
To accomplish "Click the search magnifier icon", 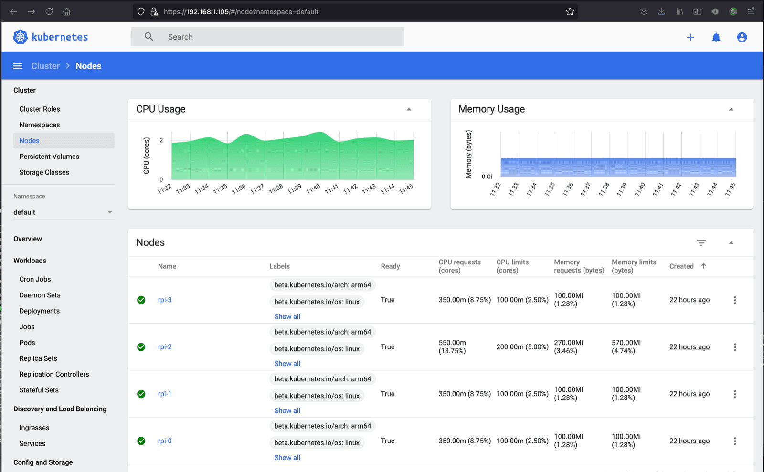I will click(149, 36).
